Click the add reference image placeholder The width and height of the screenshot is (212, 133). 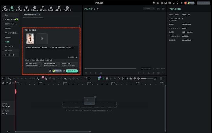point(42,39)
